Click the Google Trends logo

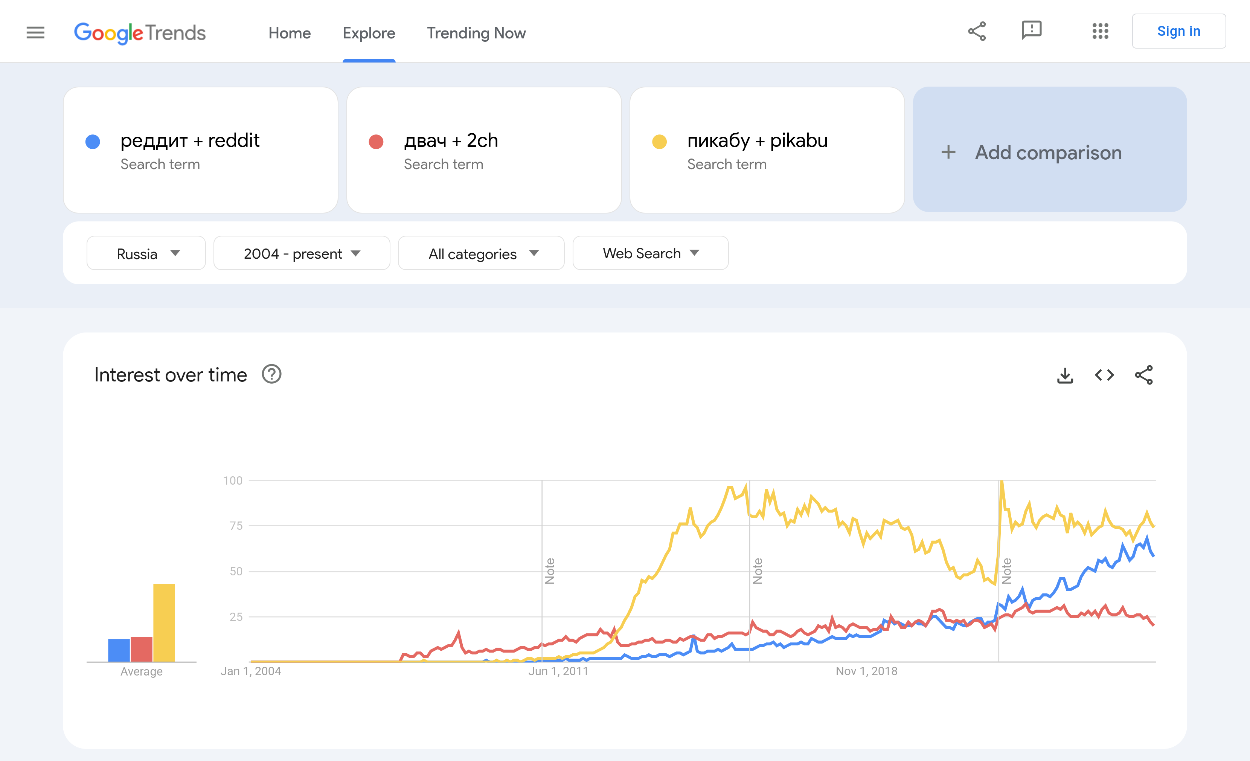(x=140, y=33)
